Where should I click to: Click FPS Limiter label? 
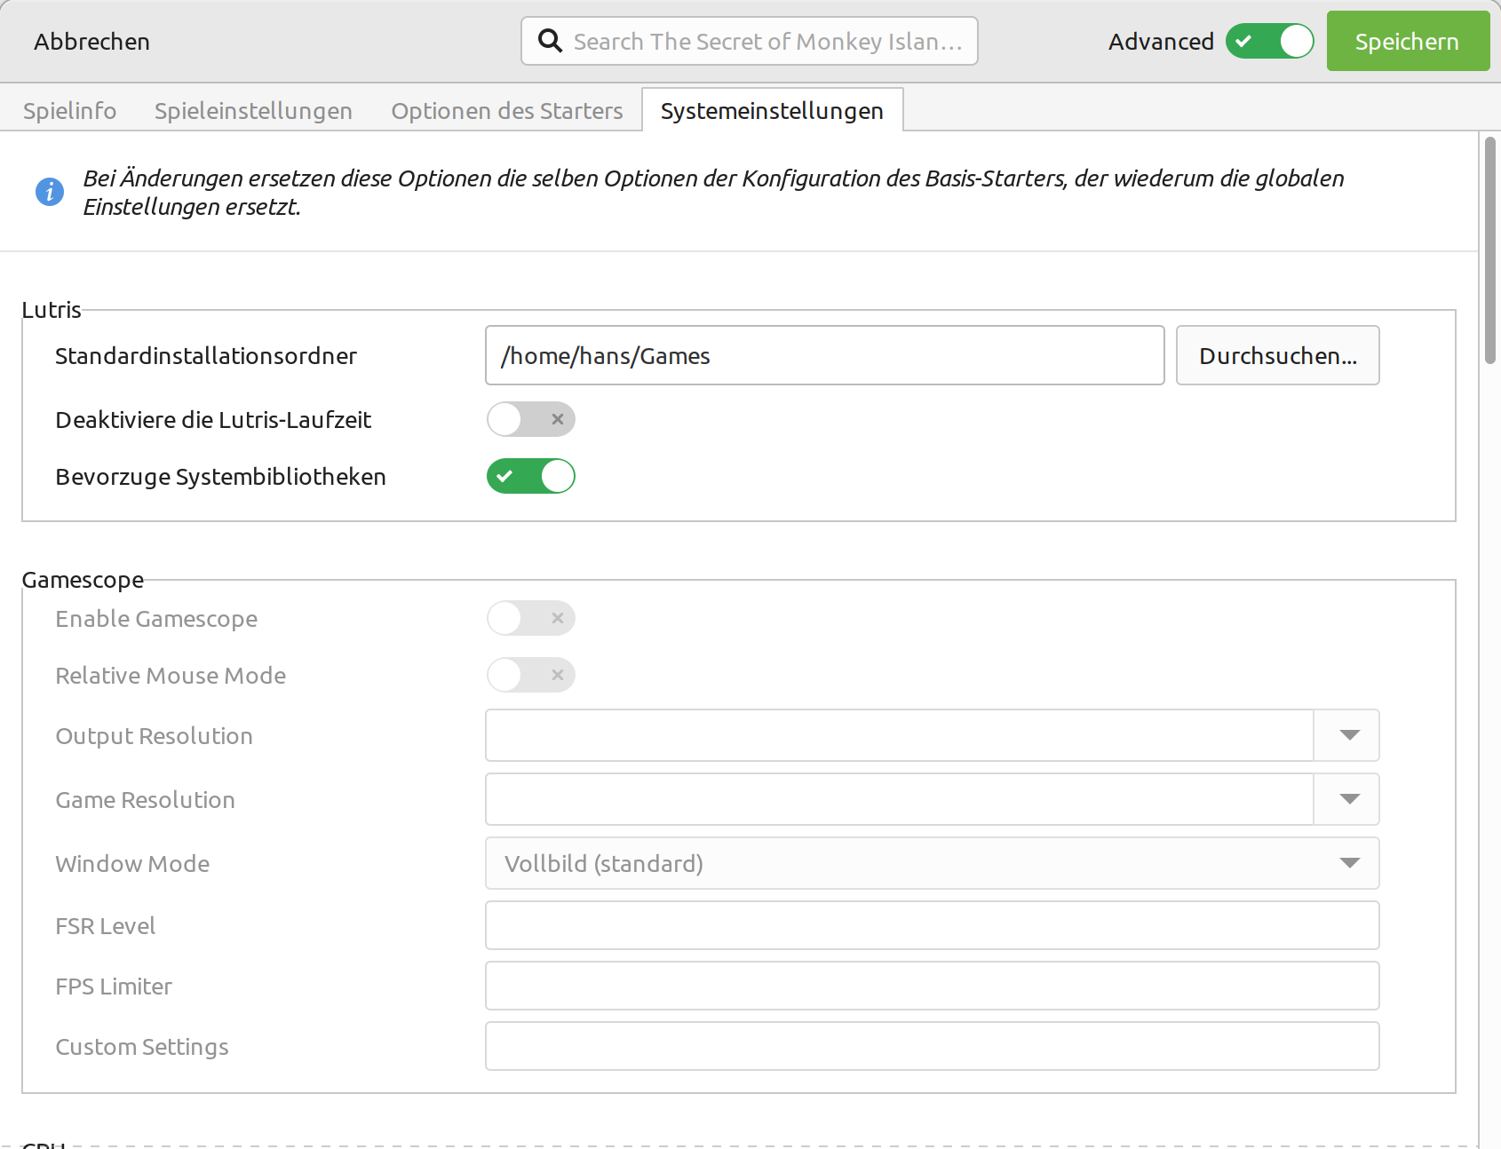tap(114, 987)
